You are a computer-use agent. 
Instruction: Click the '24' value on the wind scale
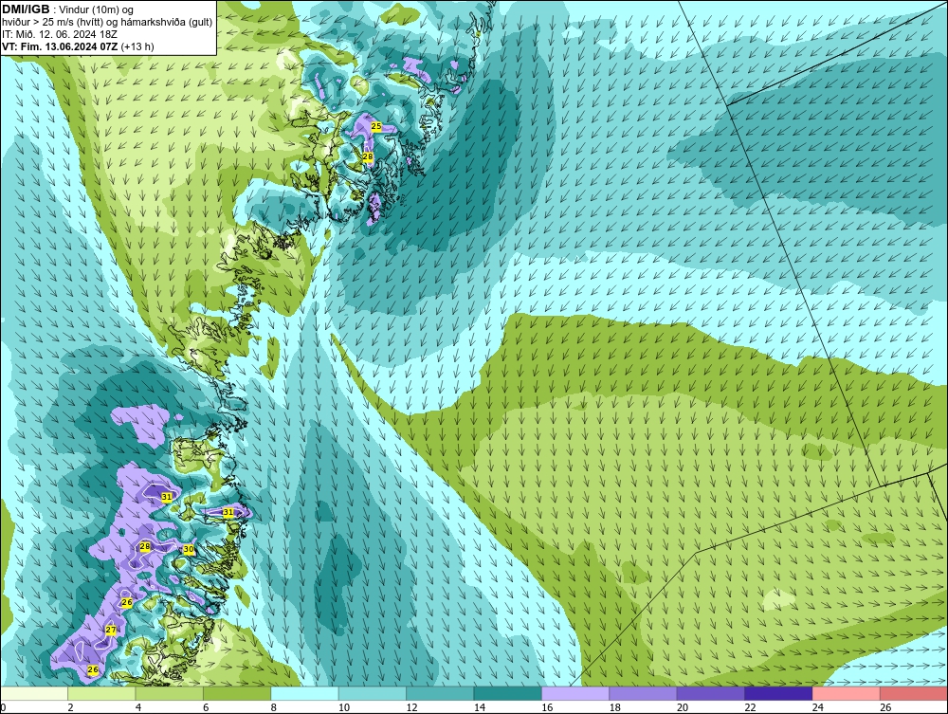pos(818,707)
